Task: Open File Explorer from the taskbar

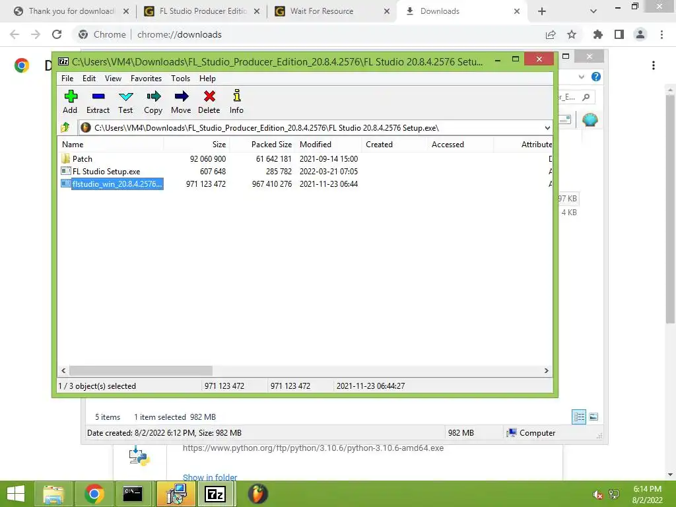Action: click(53, 494)
